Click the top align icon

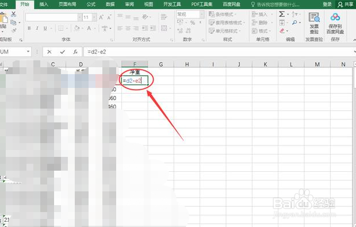[120, 16]
